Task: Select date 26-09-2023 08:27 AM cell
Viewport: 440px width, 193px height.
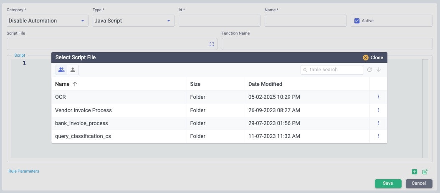Action: 274,110
